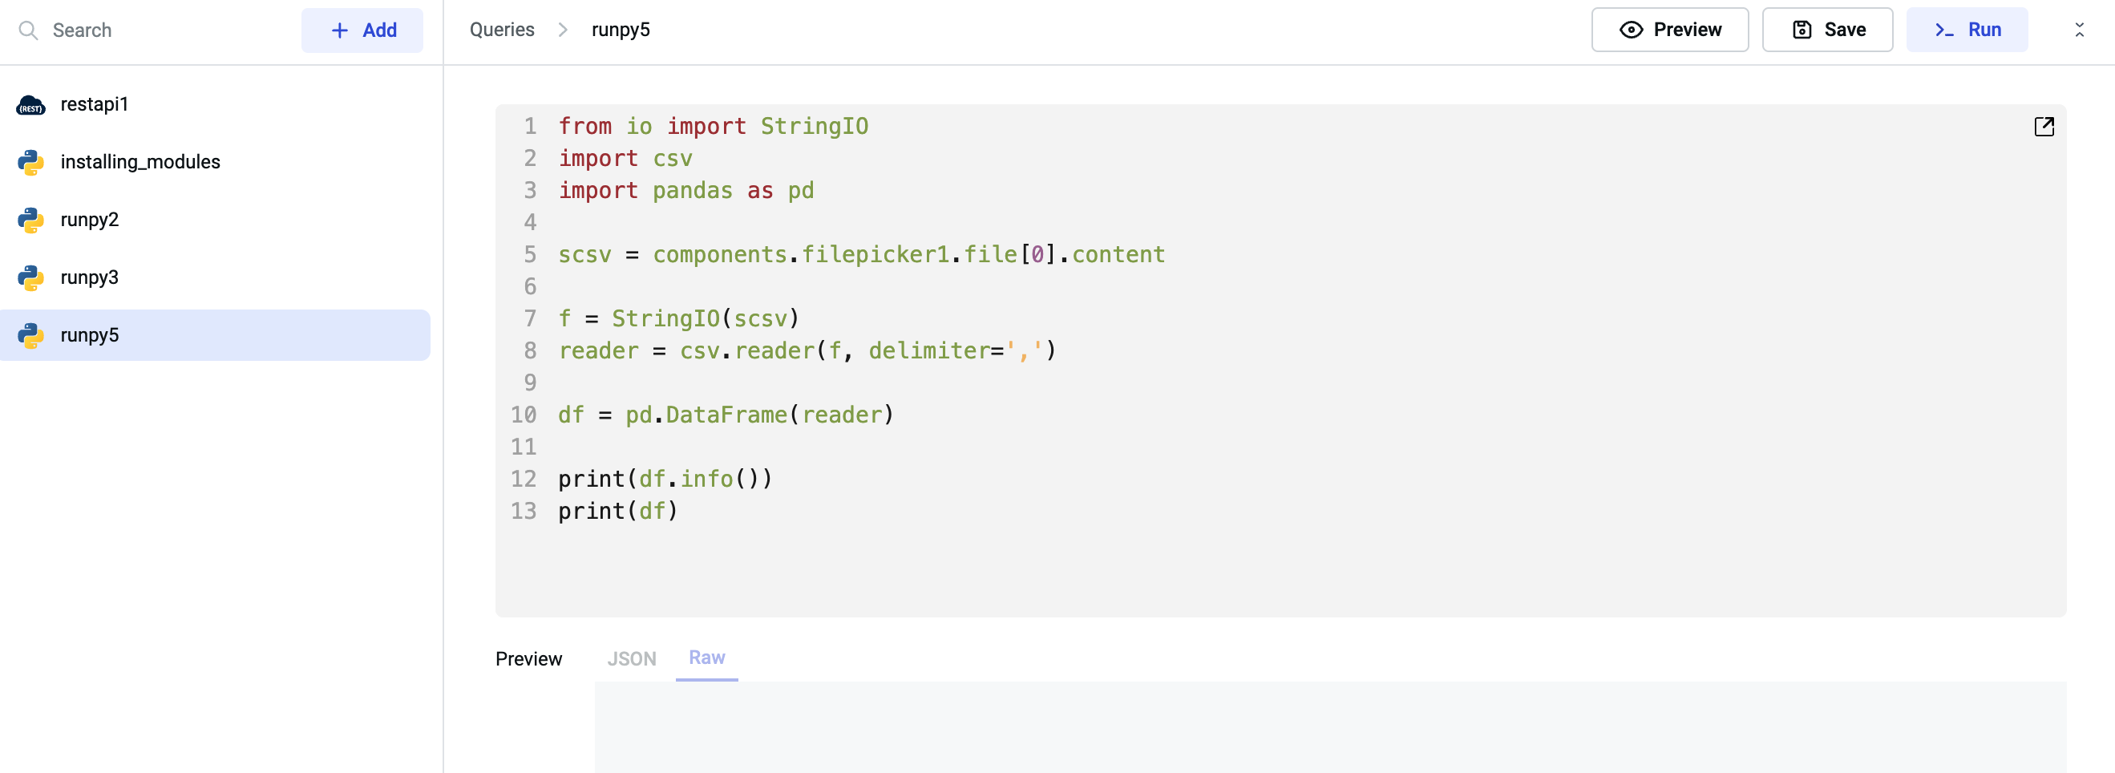This screenshot has width=2115, height=773.
Task: Click the search magnifier icon
Action: [29, 30]
